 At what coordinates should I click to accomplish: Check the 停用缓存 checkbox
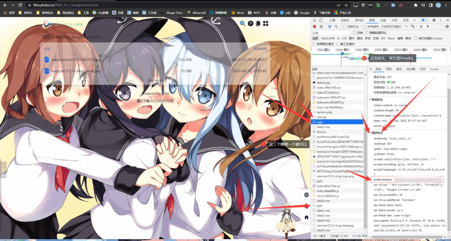tap(365, 26)
